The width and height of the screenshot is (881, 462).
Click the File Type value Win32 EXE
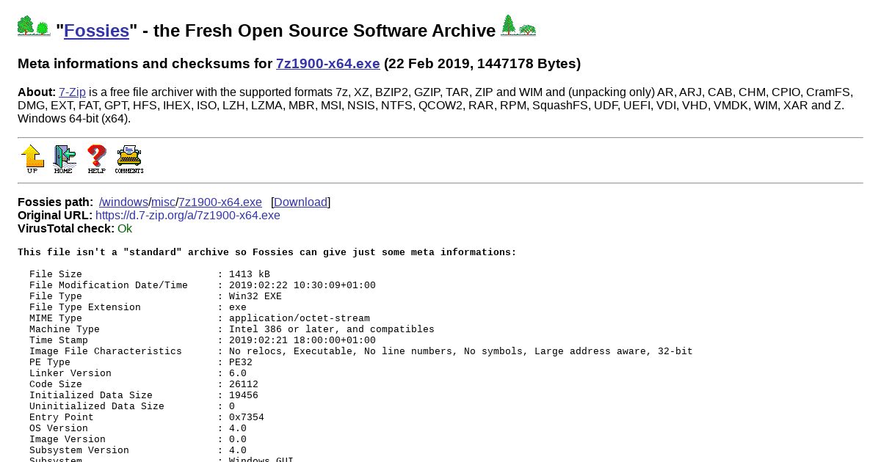[255, 296]
